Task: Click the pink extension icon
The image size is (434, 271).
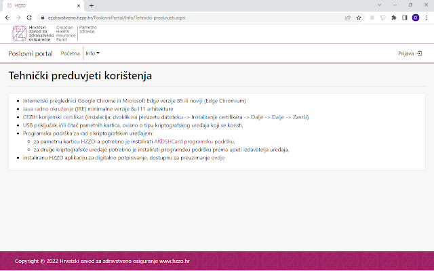Action: 372,18
